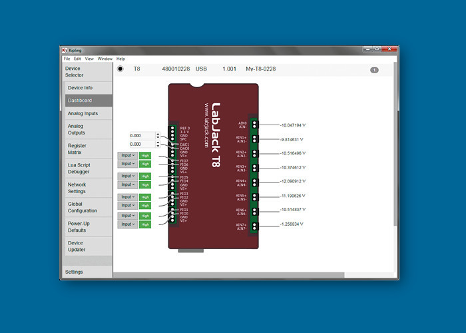466x333 pixels.
Task: Toggle the High state button for FIO5
Action: [x=145, y=176]
